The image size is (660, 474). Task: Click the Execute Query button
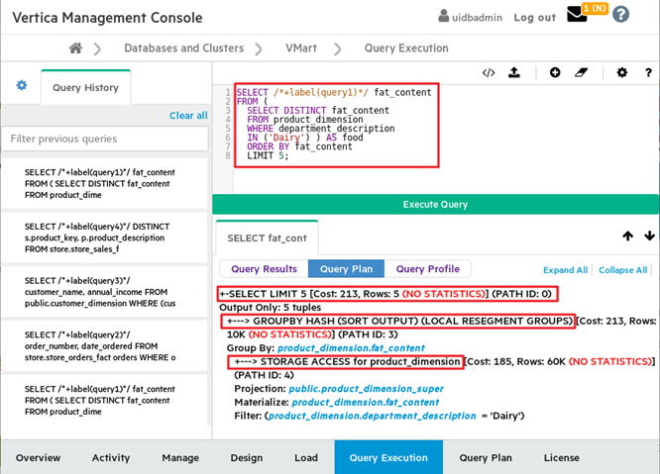[x=435, y=204]
